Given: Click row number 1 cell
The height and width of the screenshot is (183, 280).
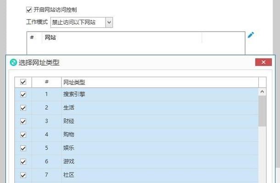Looking at the screenshot, I should [47, 94].
